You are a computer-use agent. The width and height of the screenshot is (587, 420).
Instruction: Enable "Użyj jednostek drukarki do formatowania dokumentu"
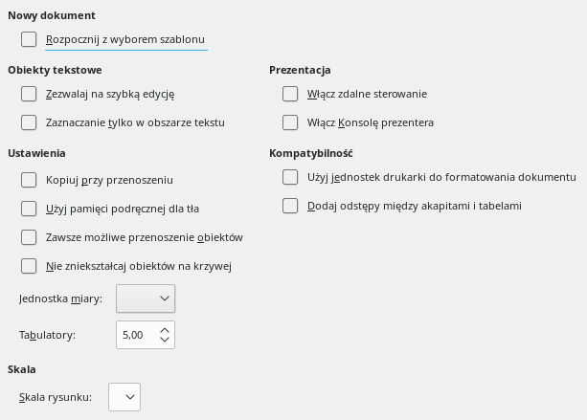coord(291,177)
